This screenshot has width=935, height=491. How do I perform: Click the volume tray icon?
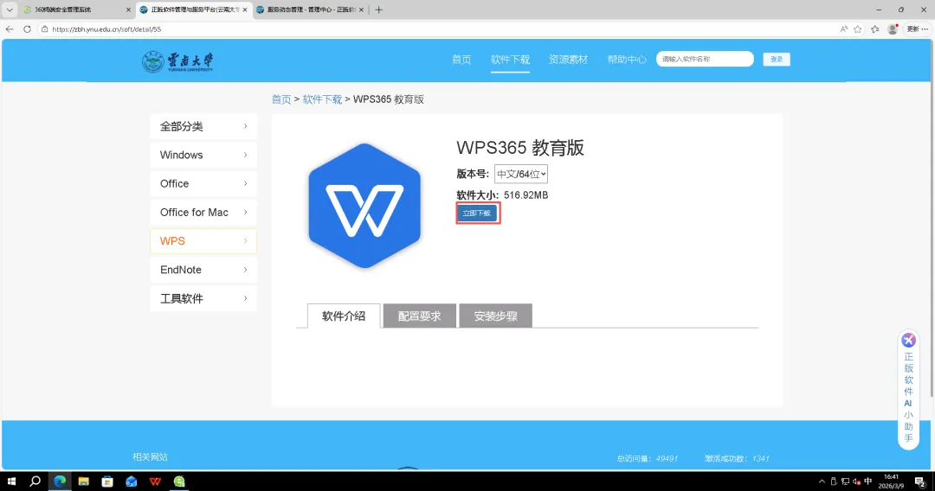pos(856,481)
